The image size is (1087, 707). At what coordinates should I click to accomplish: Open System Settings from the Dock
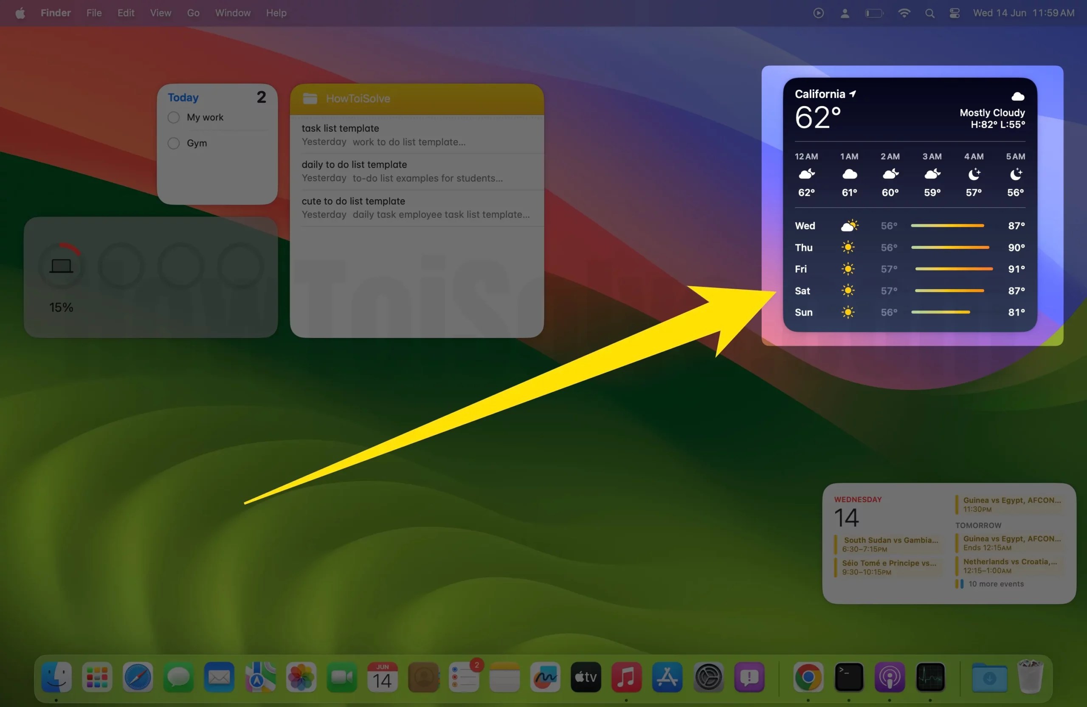(707, 677)
